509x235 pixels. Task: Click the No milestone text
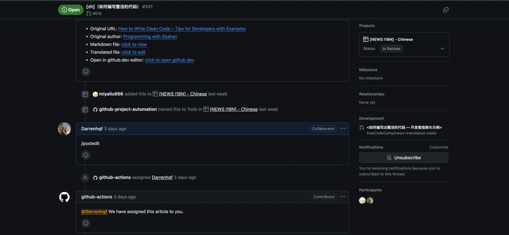coord(371,78)
